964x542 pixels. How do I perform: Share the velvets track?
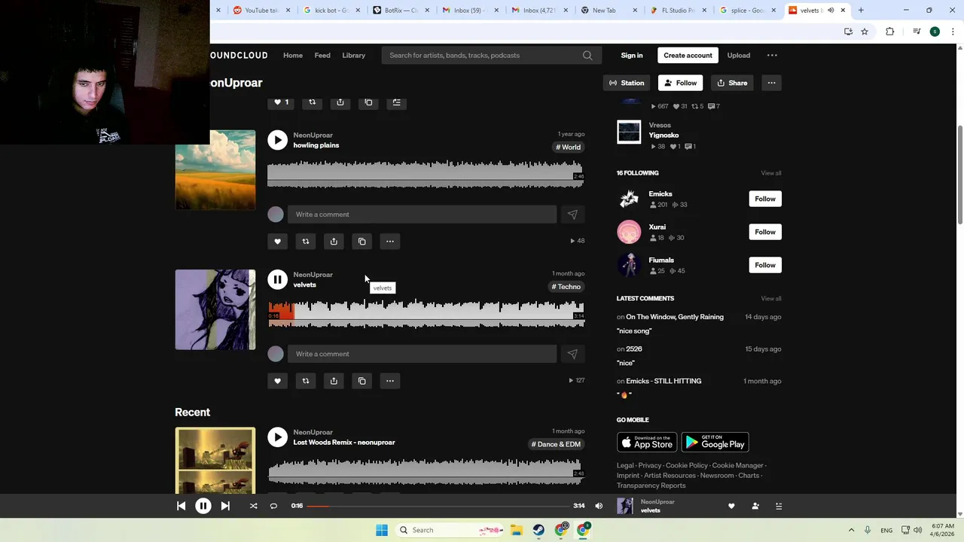[x=334, y=381]
